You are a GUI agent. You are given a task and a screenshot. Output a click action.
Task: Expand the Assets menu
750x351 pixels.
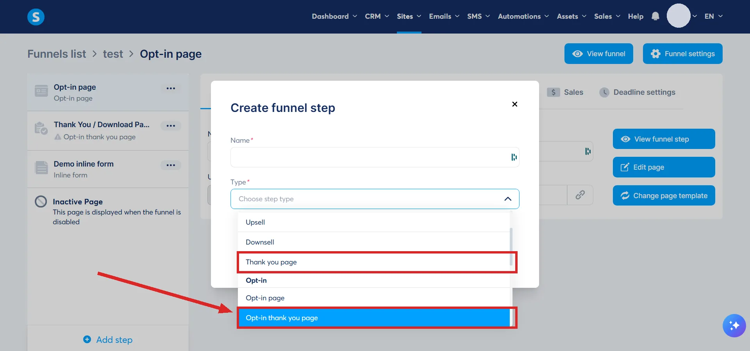click(571, 16)
